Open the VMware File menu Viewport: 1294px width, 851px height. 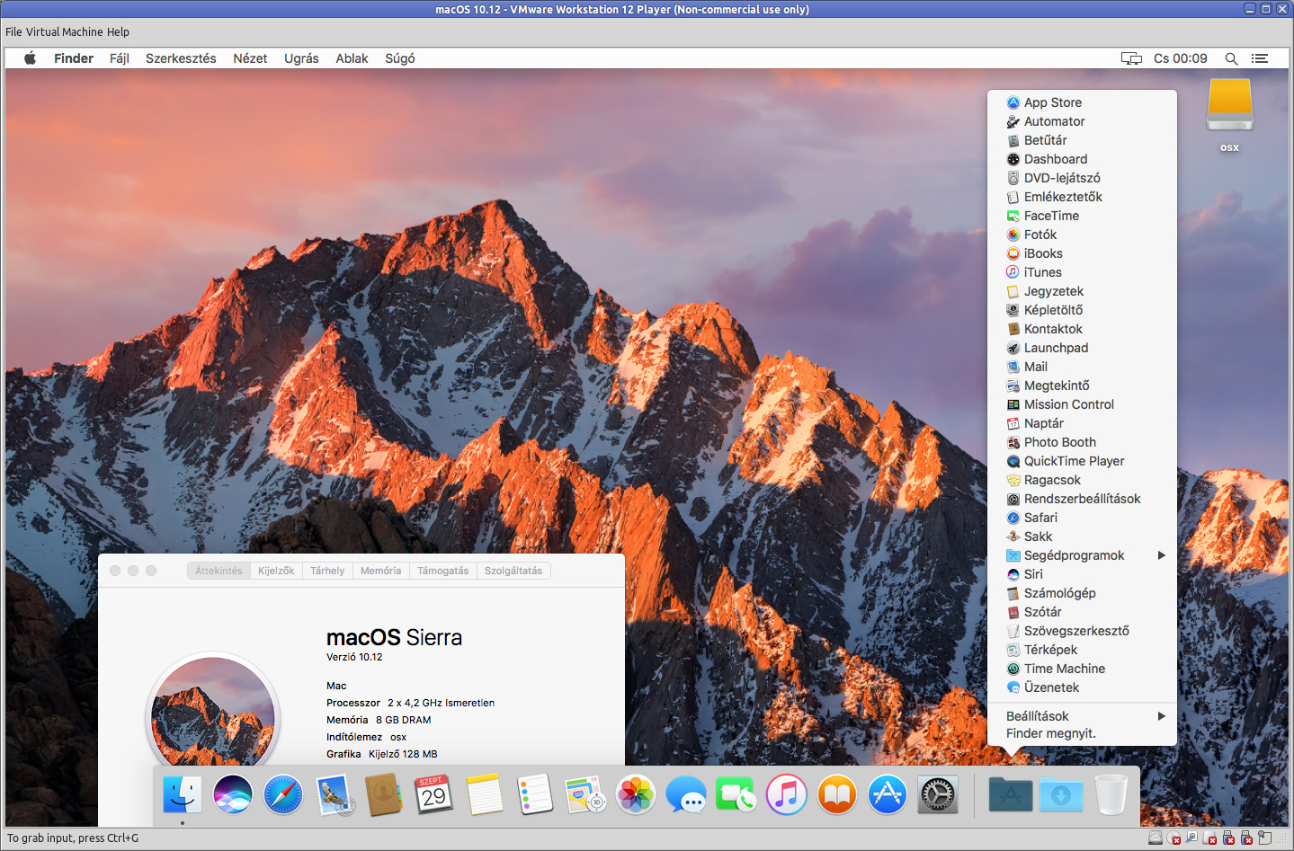point(13,31)
